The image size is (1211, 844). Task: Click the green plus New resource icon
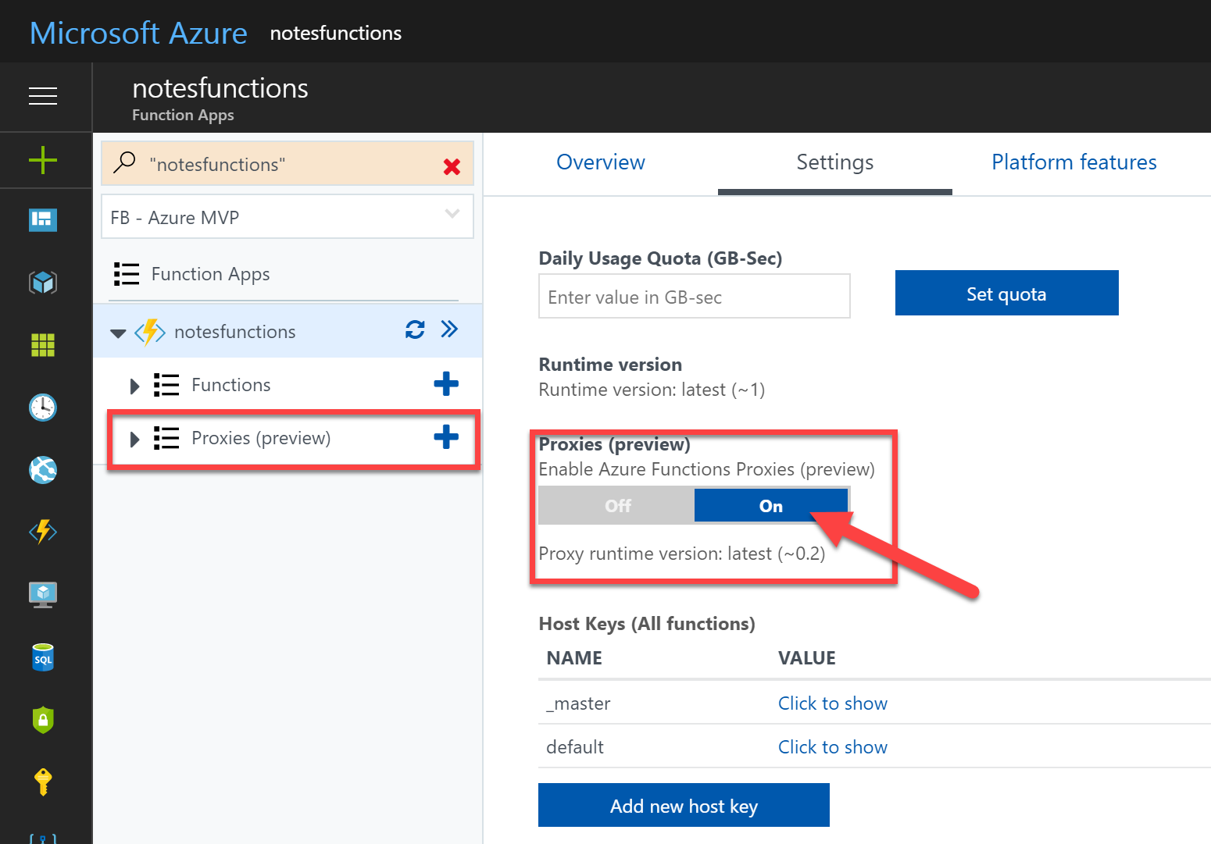tap(43, 160)
